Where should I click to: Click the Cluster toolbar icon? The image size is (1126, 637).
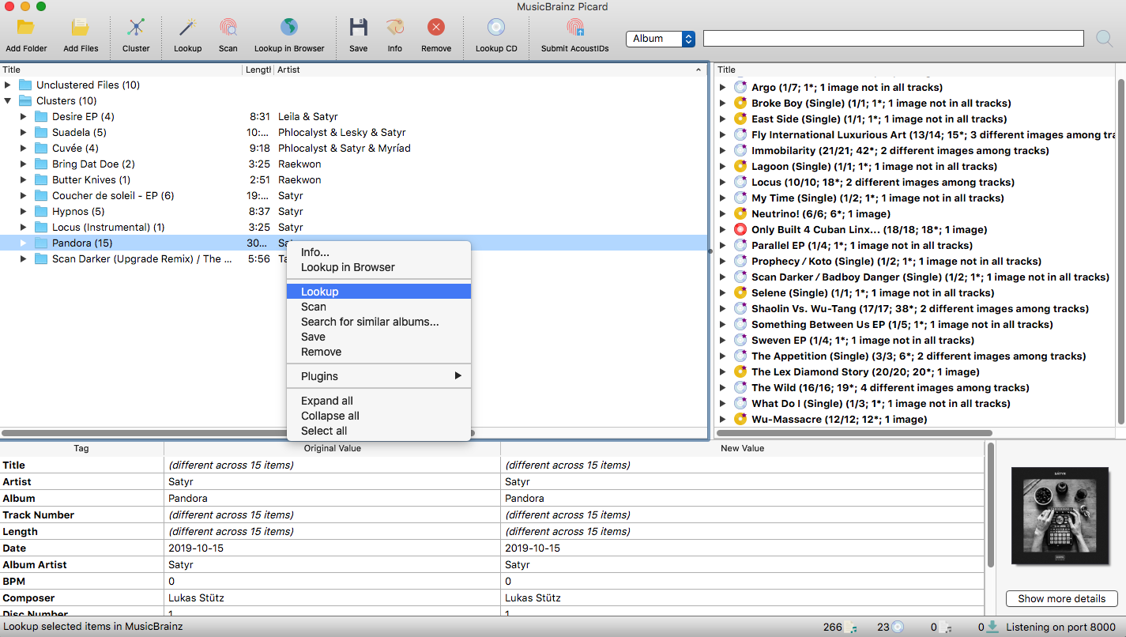click(136, 28)
